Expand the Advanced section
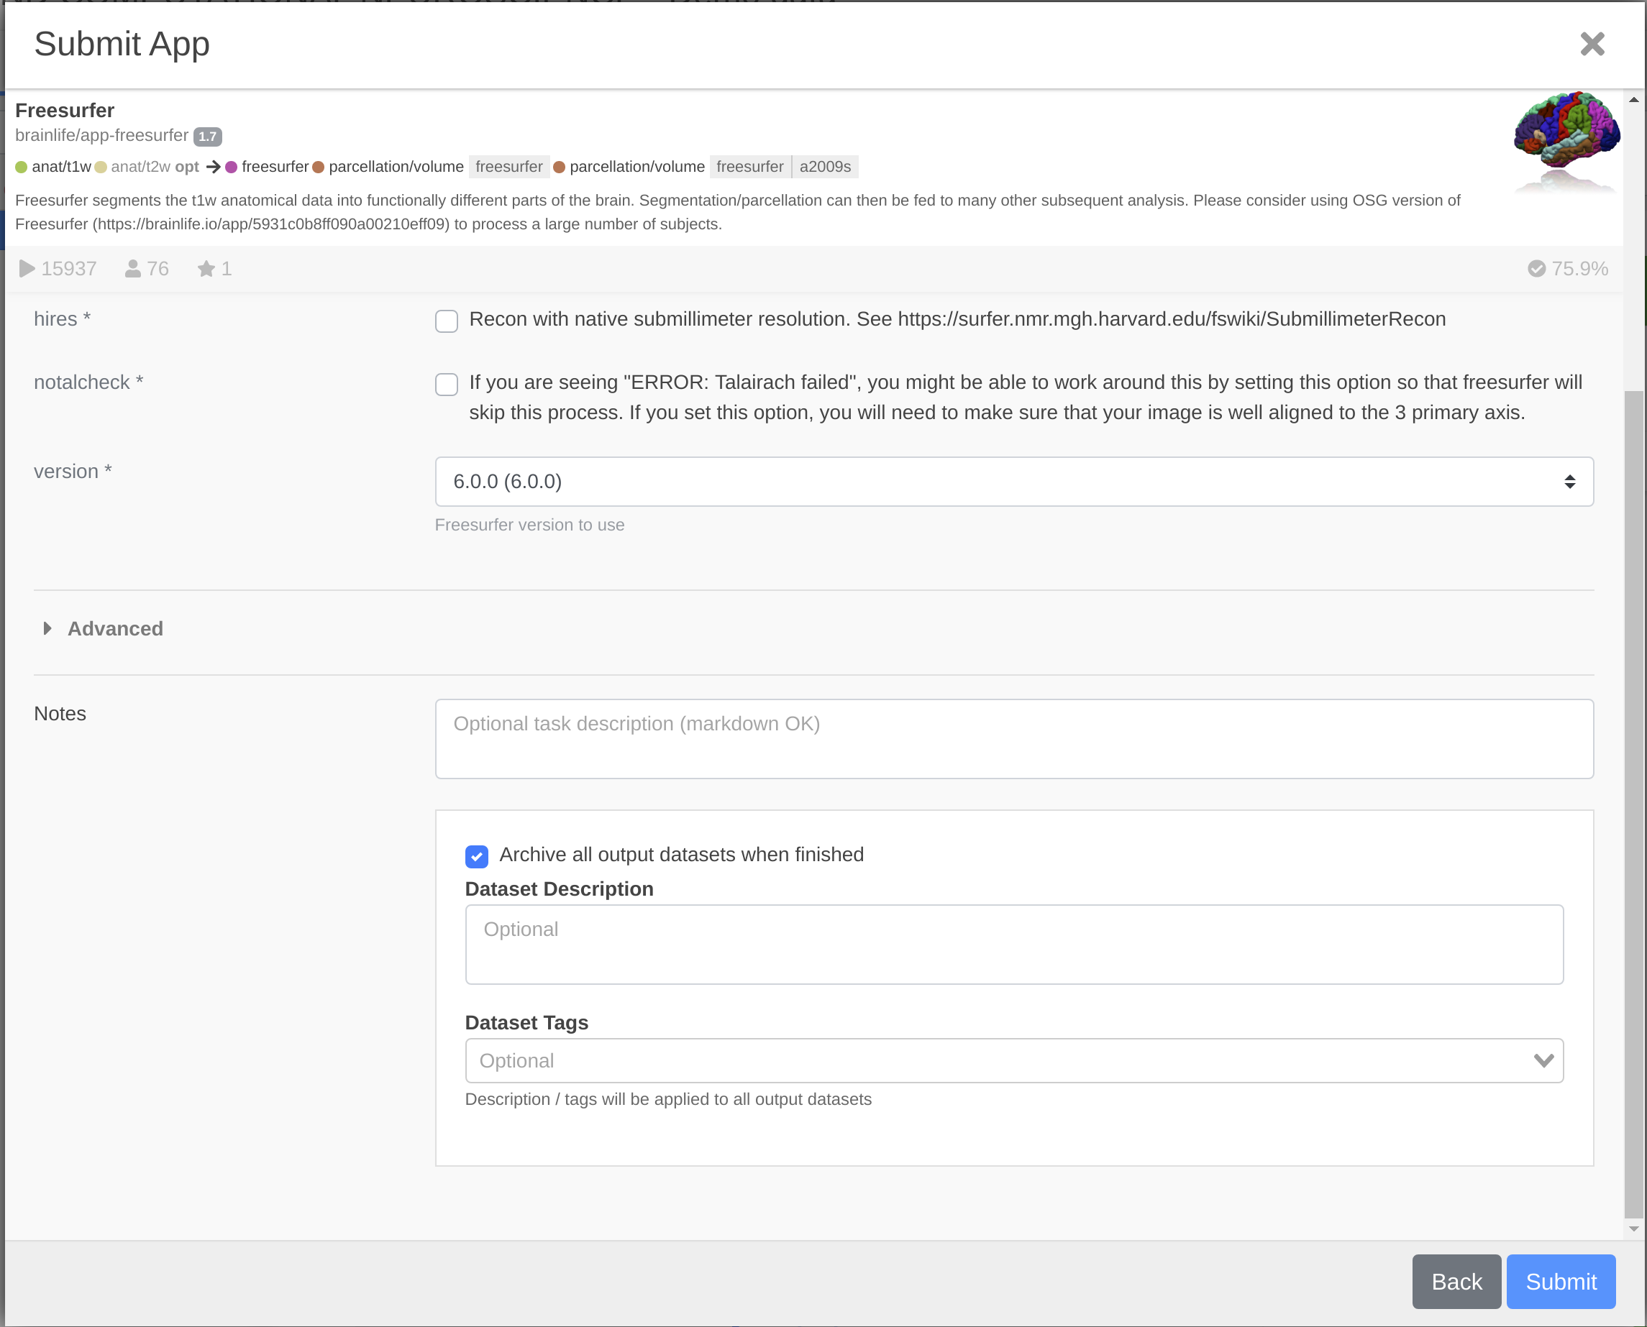 (104, 628)
